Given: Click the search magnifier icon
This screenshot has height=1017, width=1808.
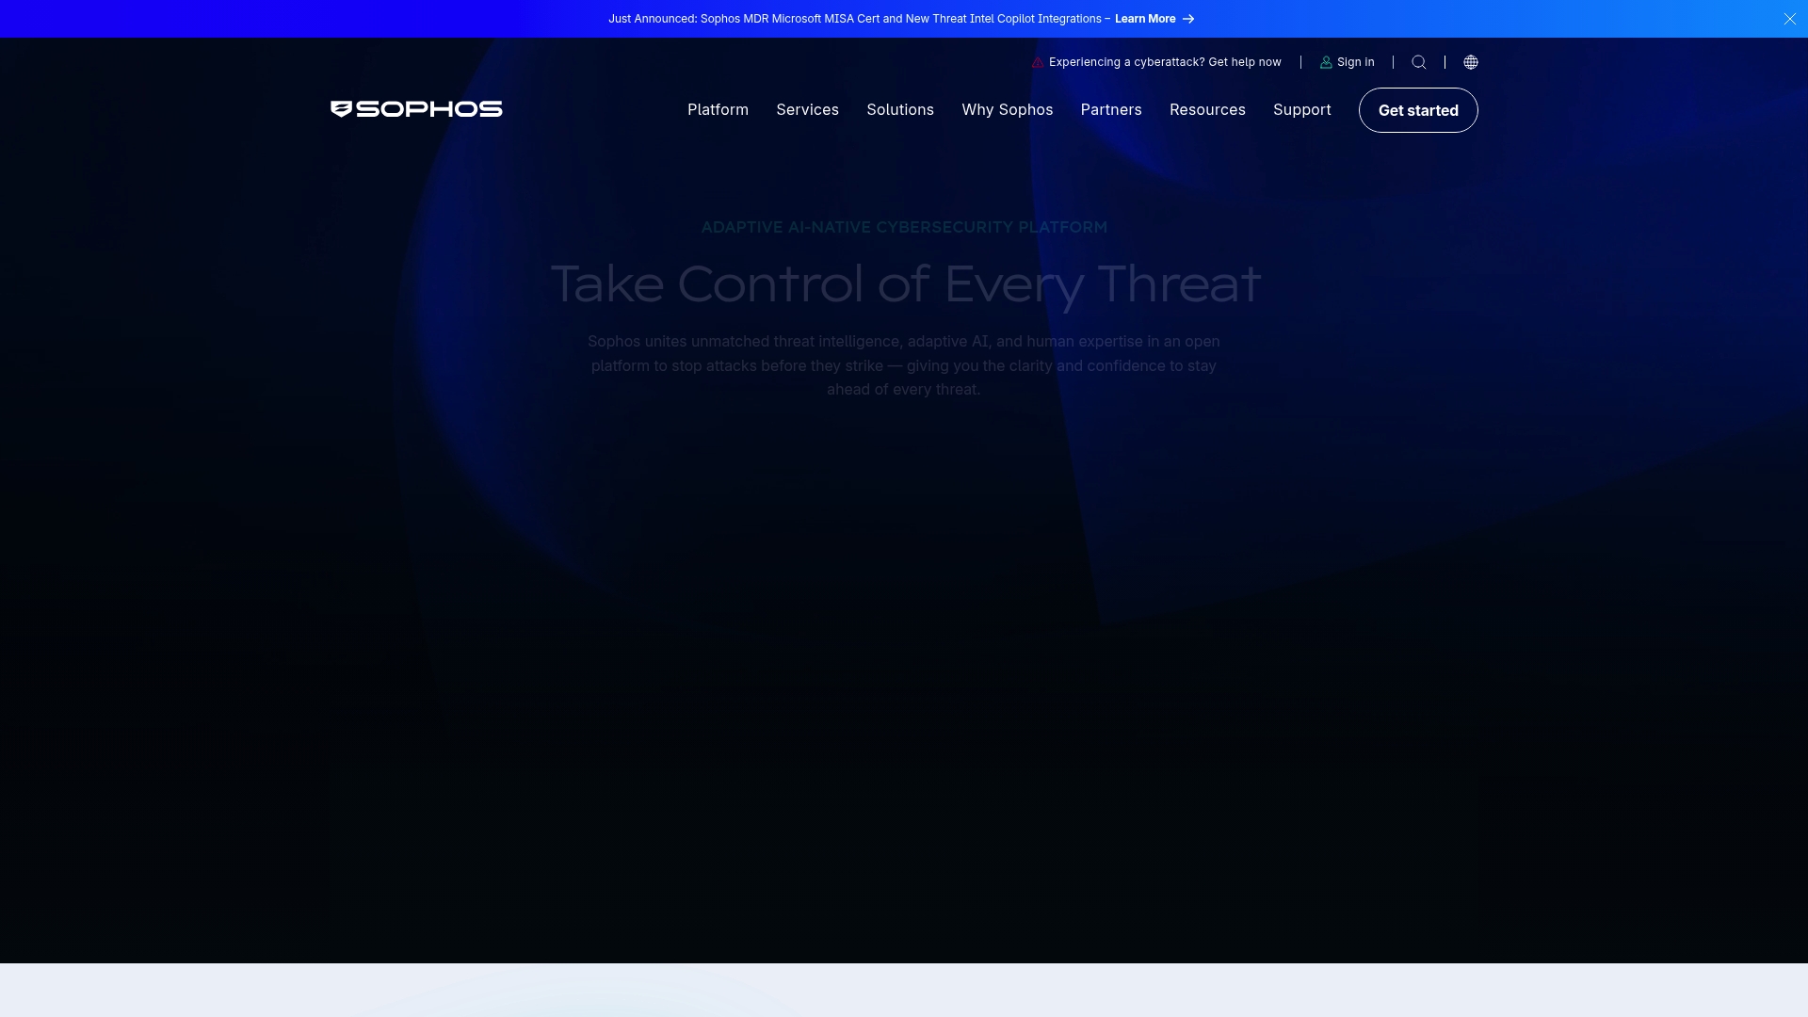Looking at the screenshot, I should [1419, 62].
